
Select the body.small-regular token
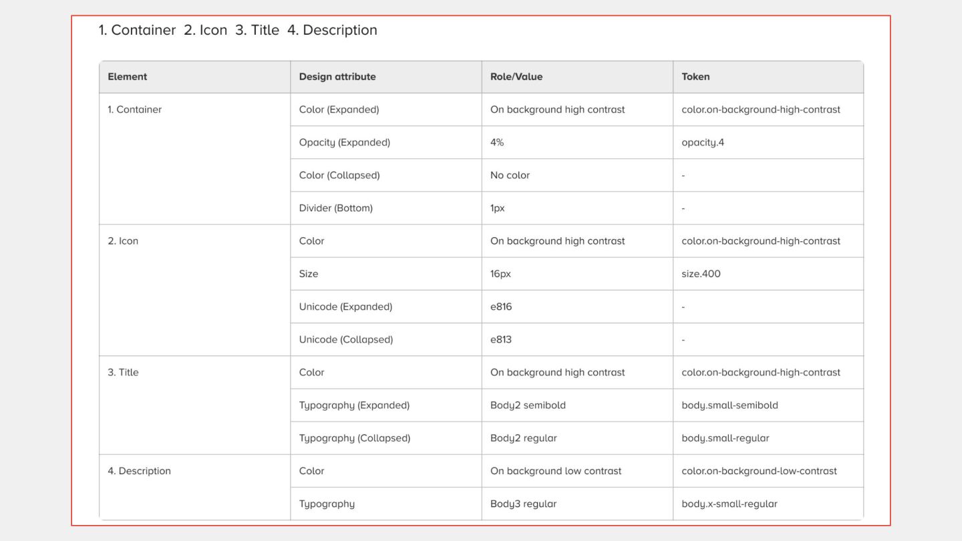[x=726, y=438]
